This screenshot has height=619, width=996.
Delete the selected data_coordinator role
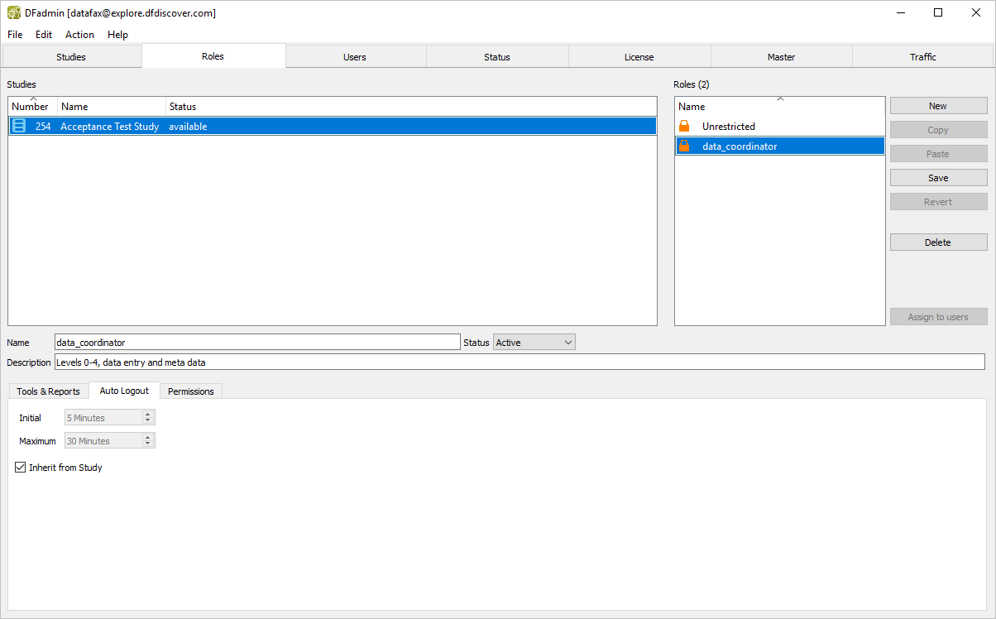coord(938,242)
